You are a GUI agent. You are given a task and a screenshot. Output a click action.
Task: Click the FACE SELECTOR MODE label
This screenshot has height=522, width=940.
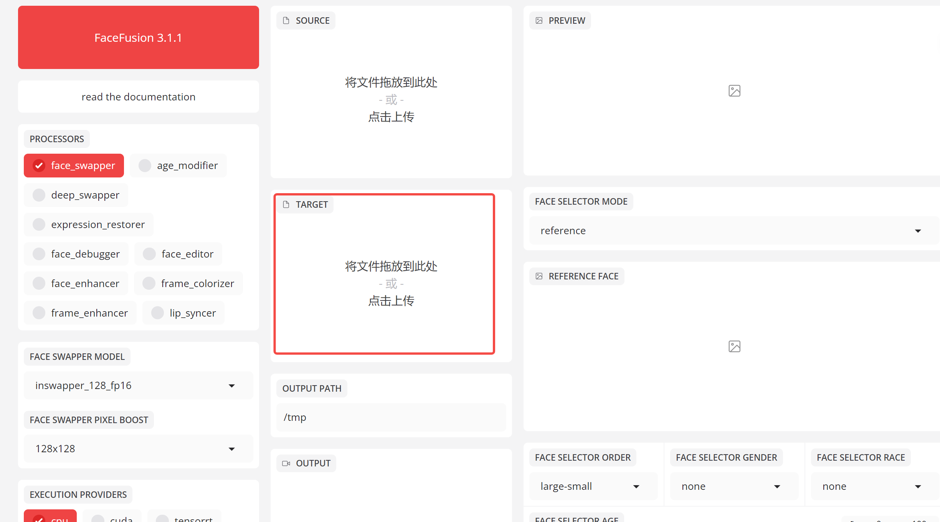[x=581, y=202]
